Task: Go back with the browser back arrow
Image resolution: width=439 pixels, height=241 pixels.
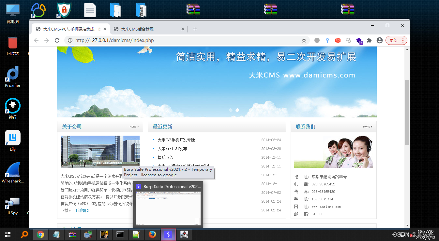Action: (x=36, y=40)
